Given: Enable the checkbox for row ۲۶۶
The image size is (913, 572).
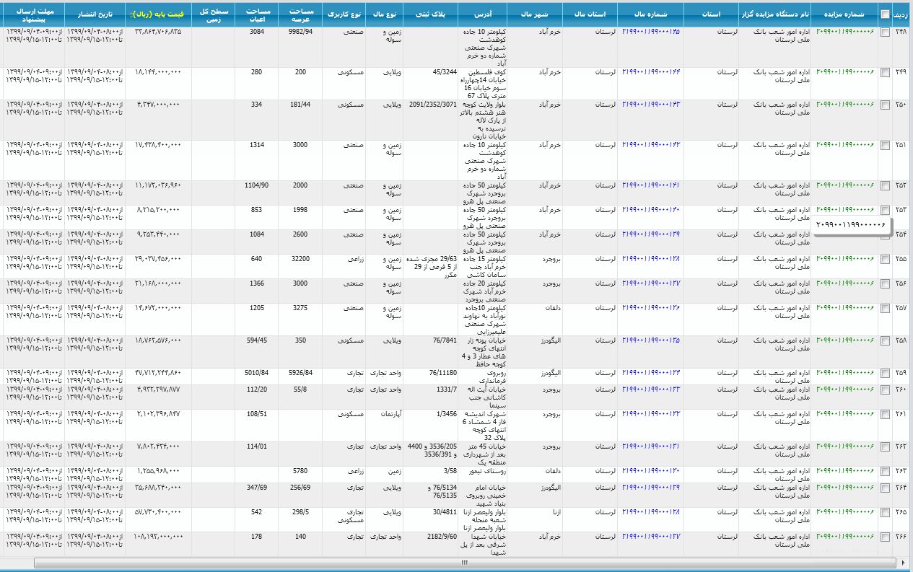Looking at the screenshot, I should (885, 537).
